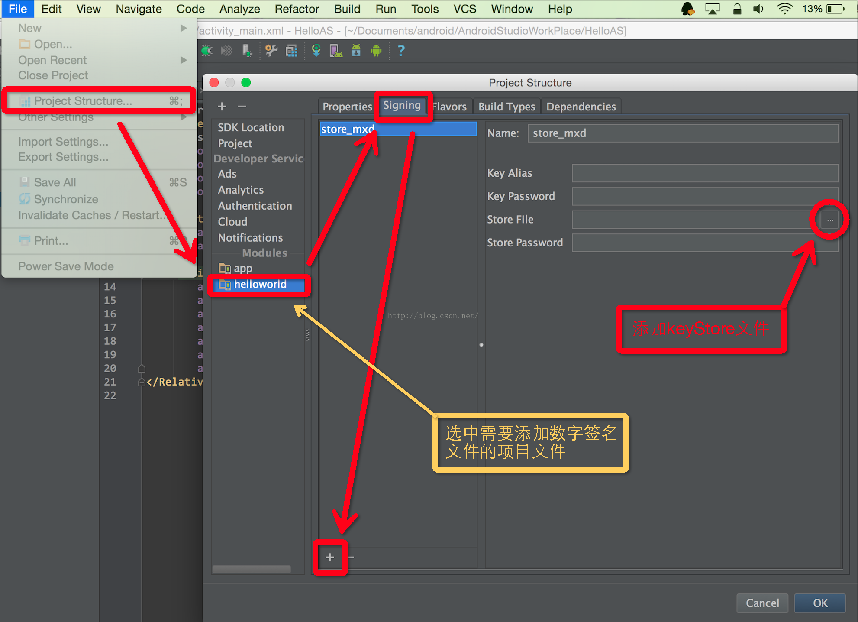Switch to the Build Types tab
This screenshot has height=622, width=858.
(507, 107)
